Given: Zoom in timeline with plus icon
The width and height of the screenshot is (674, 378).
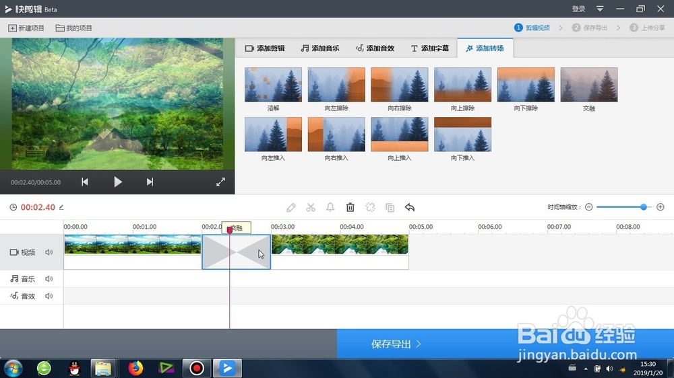Looking at the screenshot, I should coord(661,207).
